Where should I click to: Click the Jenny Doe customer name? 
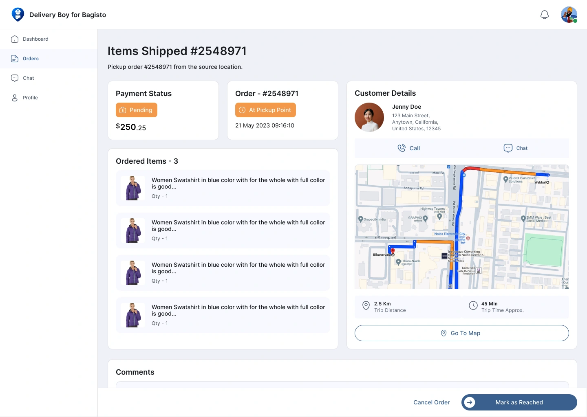click(407, 107)
